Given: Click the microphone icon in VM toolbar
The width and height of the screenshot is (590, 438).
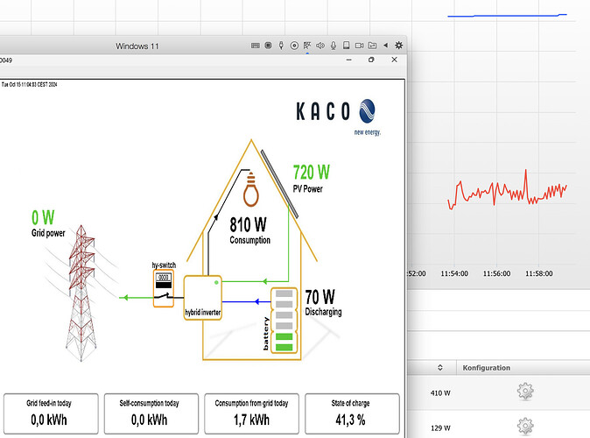Looking at the screenshot, I should (x=334, y=46).
